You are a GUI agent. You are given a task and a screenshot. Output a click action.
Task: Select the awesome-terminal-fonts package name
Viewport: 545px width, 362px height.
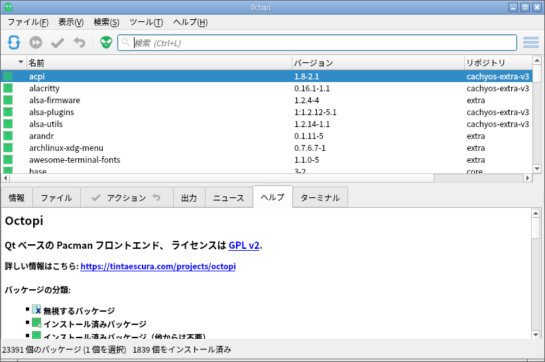coord(75,159)
